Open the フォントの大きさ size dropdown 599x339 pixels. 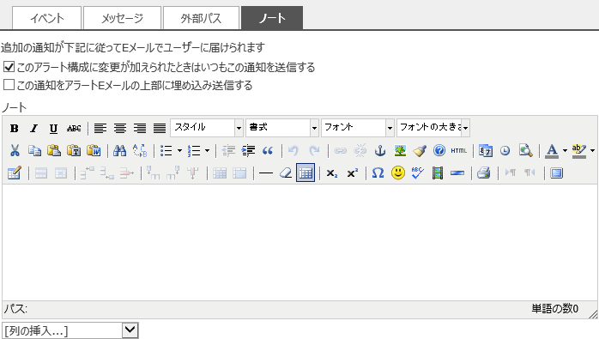[x=433, y=128]
